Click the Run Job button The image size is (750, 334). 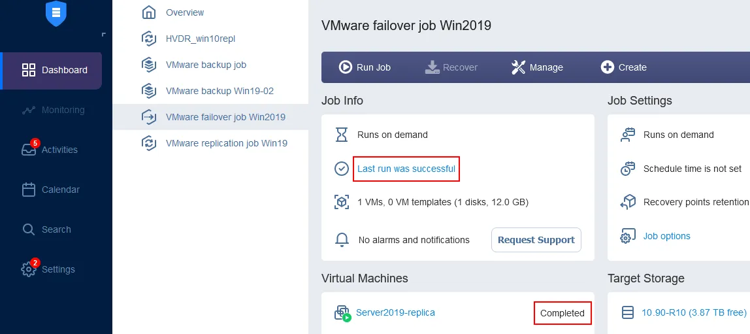coord(365,67)
